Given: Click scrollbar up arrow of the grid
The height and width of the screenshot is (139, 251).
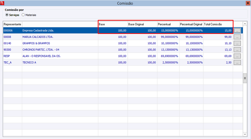Looking at the screenshot, I should (245, 24).
